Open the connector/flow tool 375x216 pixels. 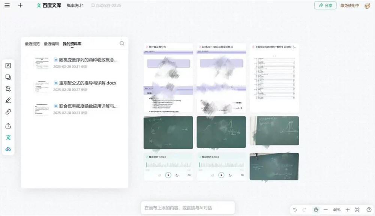(8, 88)
